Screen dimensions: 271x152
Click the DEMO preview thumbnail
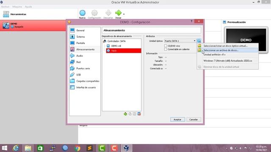tap(246, 40)
